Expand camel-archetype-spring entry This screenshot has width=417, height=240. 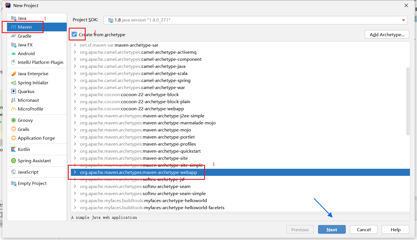(75, 80)
